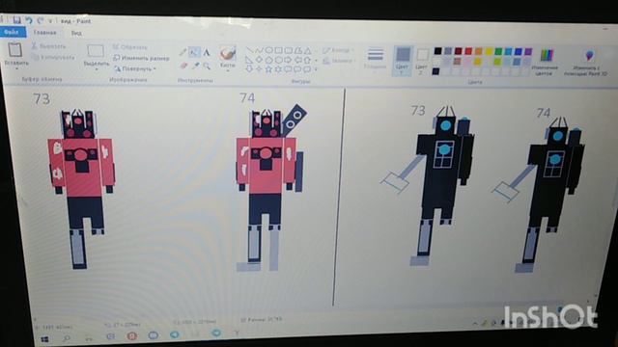This screenshot has height=347, width=618.
Task: Click the Resize button
Action: tap(141, 58)
